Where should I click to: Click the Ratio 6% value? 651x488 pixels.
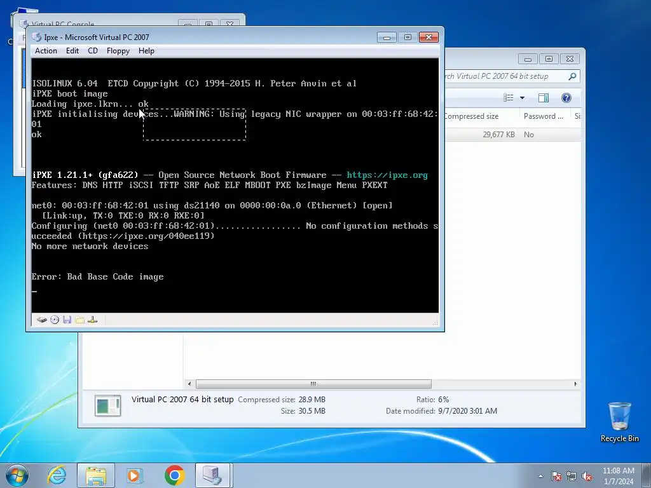click(x=443, y=400)
